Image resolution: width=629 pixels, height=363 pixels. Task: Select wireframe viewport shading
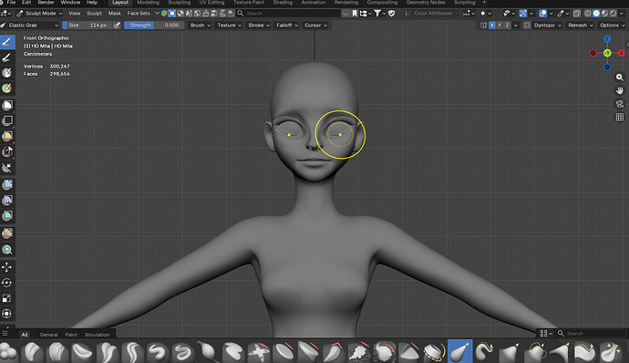click(x=588, y=14)
